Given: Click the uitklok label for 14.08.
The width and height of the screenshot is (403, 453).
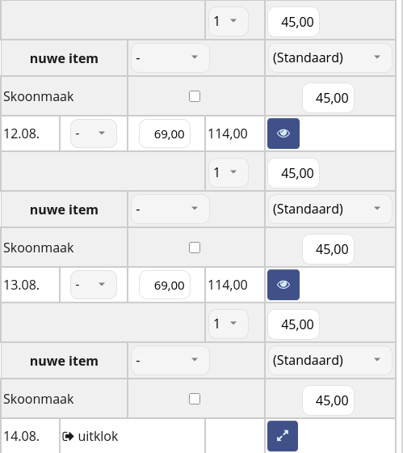Looking at the screenshot, I should tap(98, 436).
